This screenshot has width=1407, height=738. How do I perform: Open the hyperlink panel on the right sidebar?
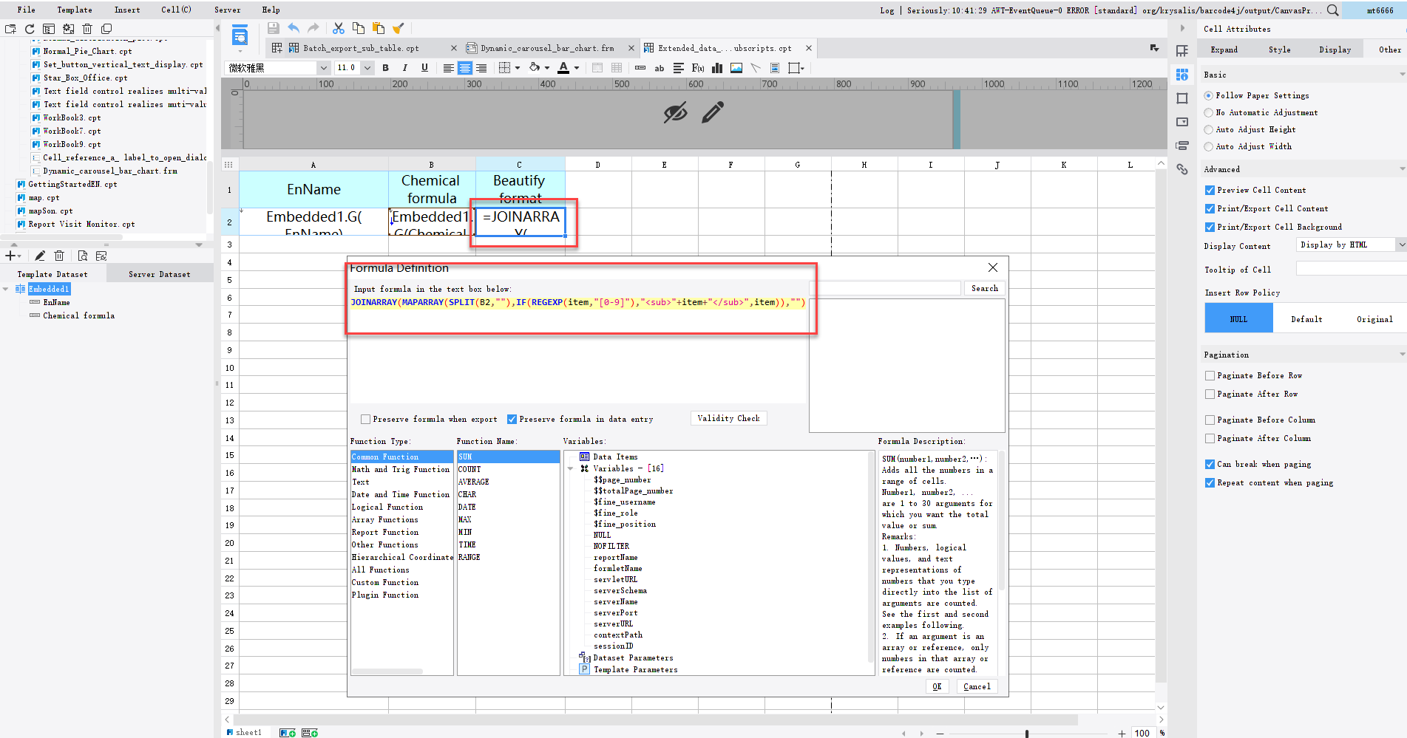[x=1182, y=169]
